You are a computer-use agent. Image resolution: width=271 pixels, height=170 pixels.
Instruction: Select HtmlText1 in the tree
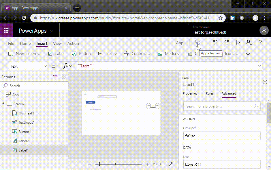(x=34, y=113)
